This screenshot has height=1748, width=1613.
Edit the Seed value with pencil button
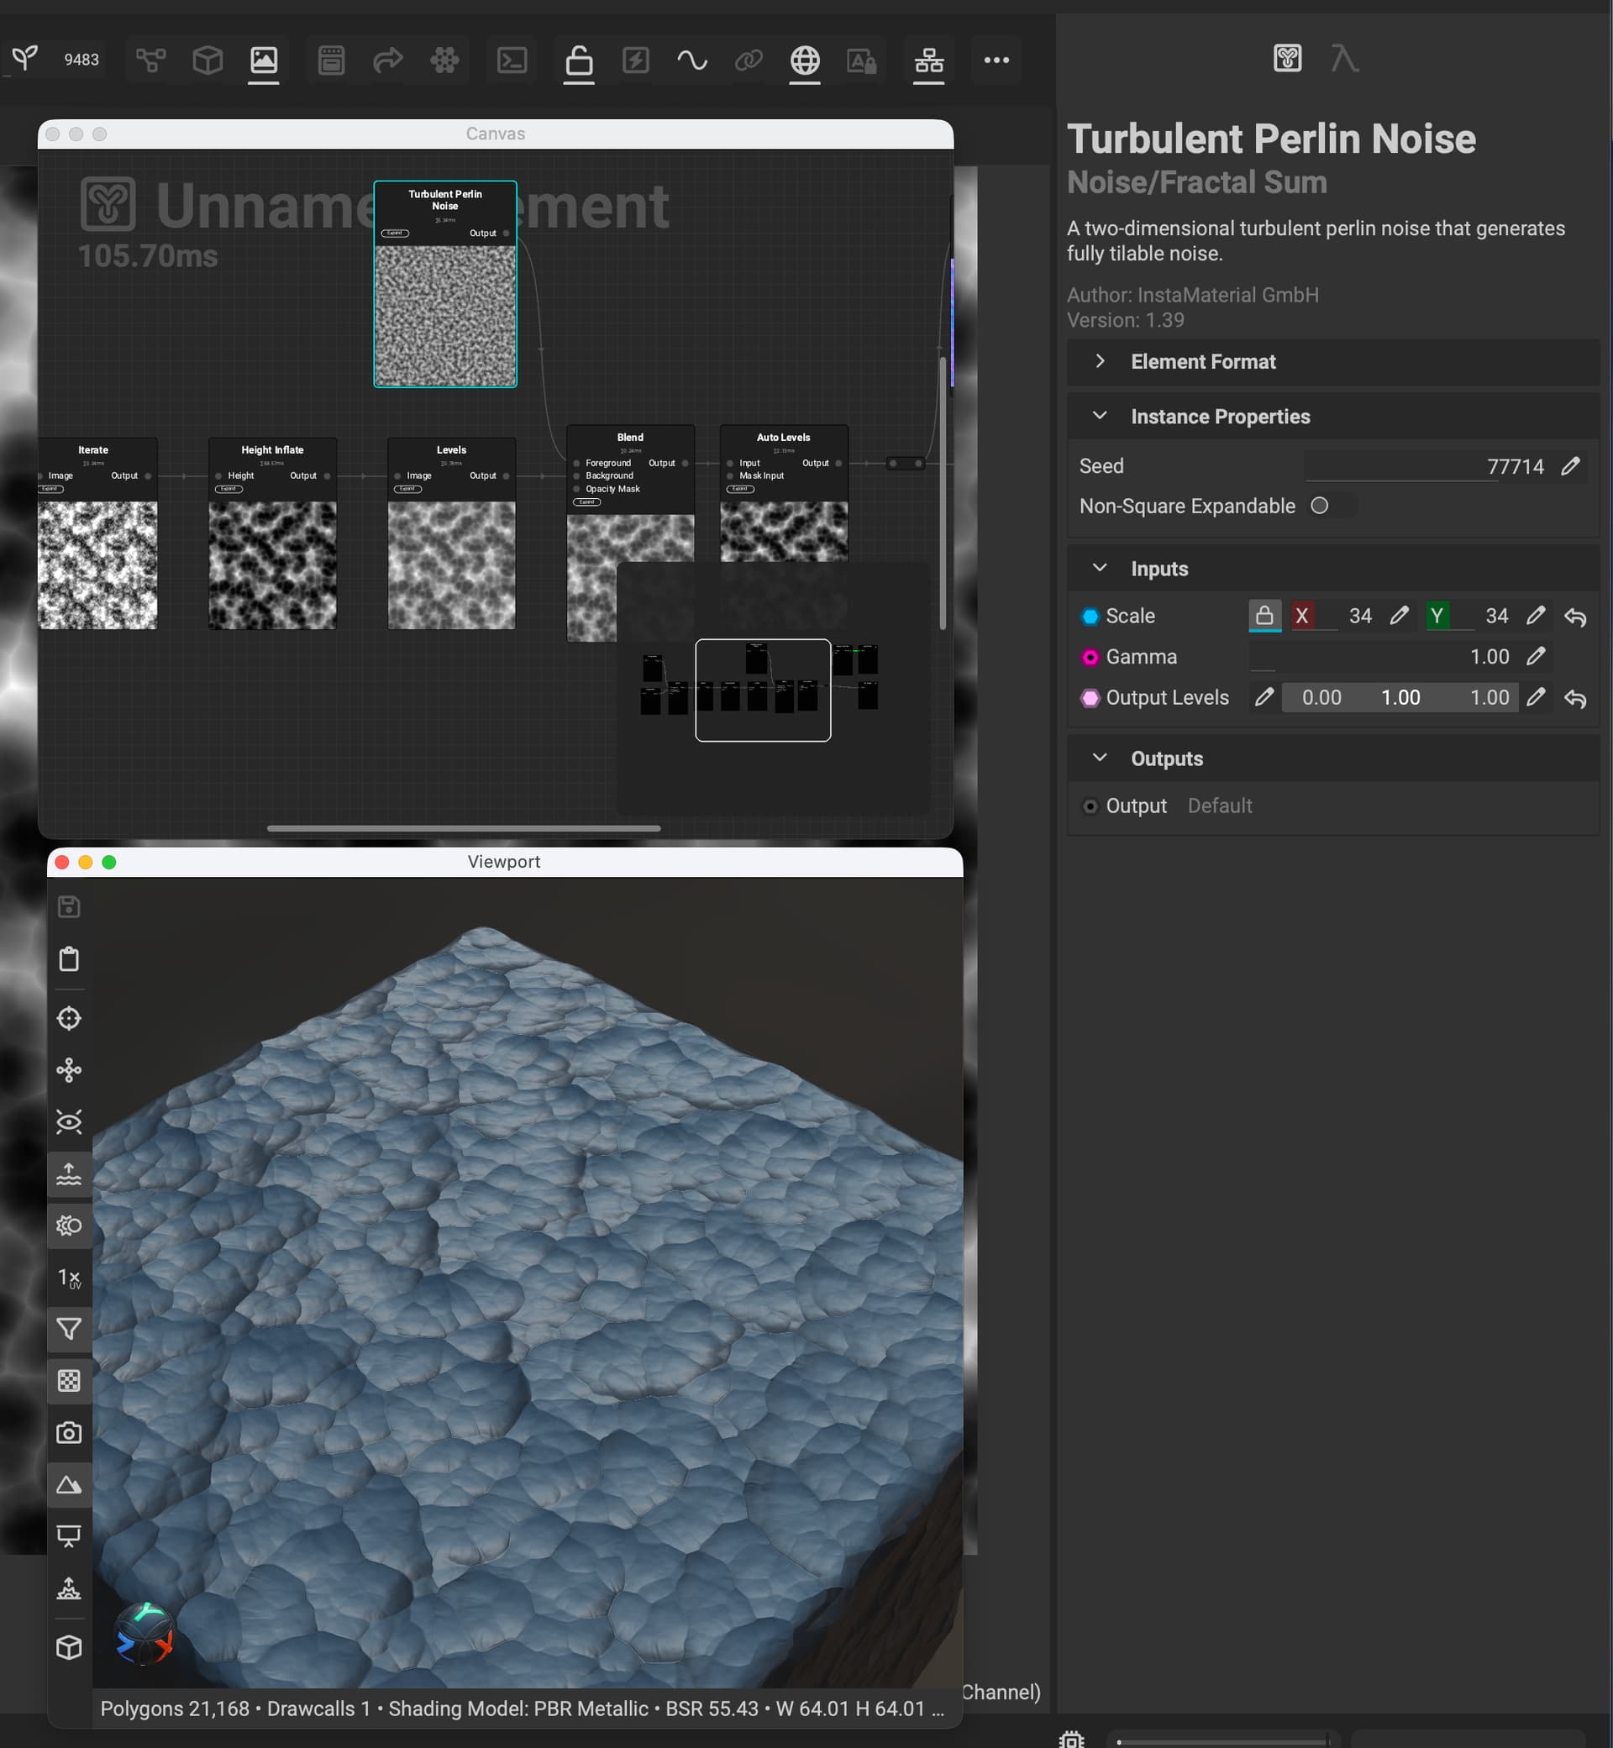tap(1569, 466)
